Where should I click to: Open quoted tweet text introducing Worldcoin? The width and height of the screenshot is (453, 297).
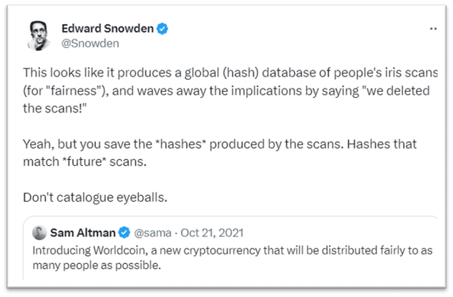pos(232,258)
